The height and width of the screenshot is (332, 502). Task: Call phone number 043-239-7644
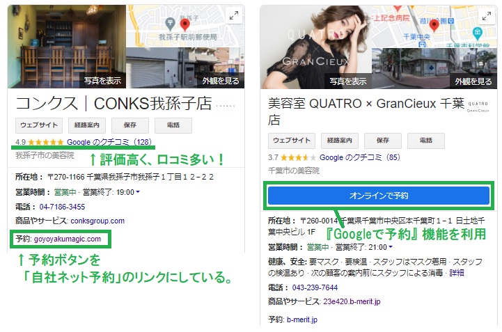tap(315, 287)
